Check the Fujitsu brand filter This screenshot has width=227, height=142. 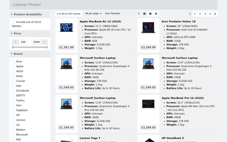click(x=13, y=100)
